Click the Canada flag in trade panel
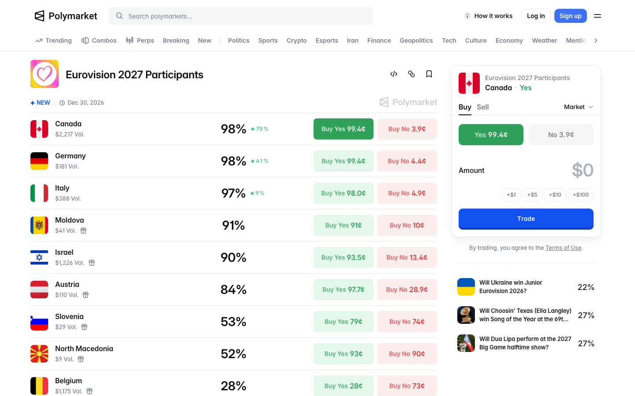The width and height of the screenshot is (635, 396). click(x=469, y=83)
